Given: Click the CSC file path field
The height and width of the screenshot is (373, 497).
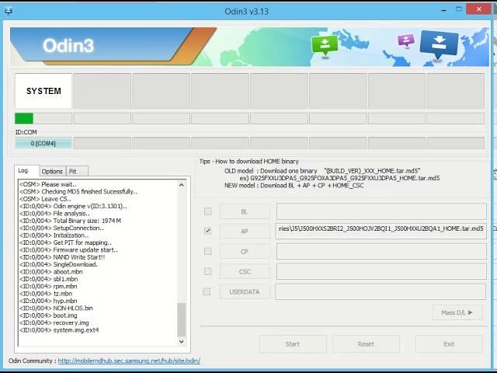Looking at the screenshot, I should pos(381,271).
